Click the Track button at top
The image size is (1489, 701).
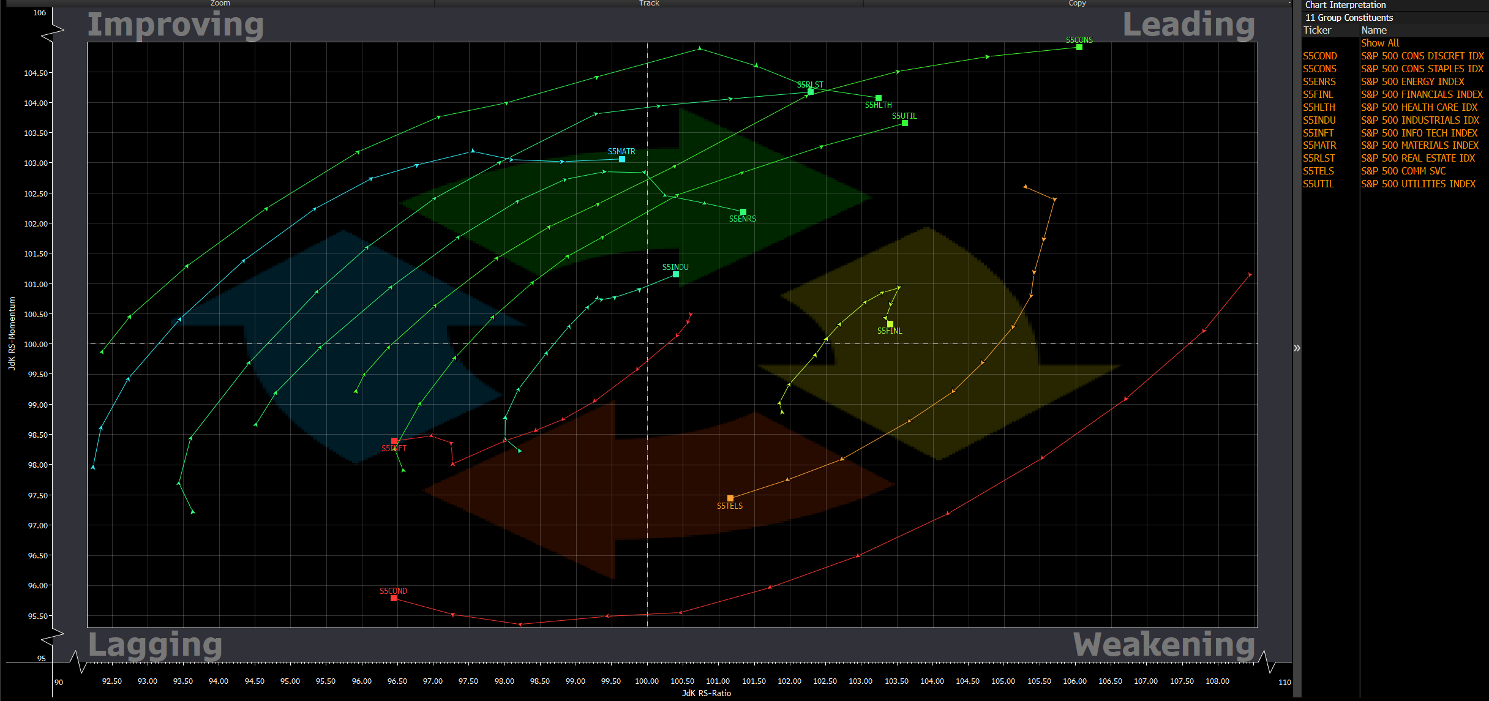coord(649,3)
